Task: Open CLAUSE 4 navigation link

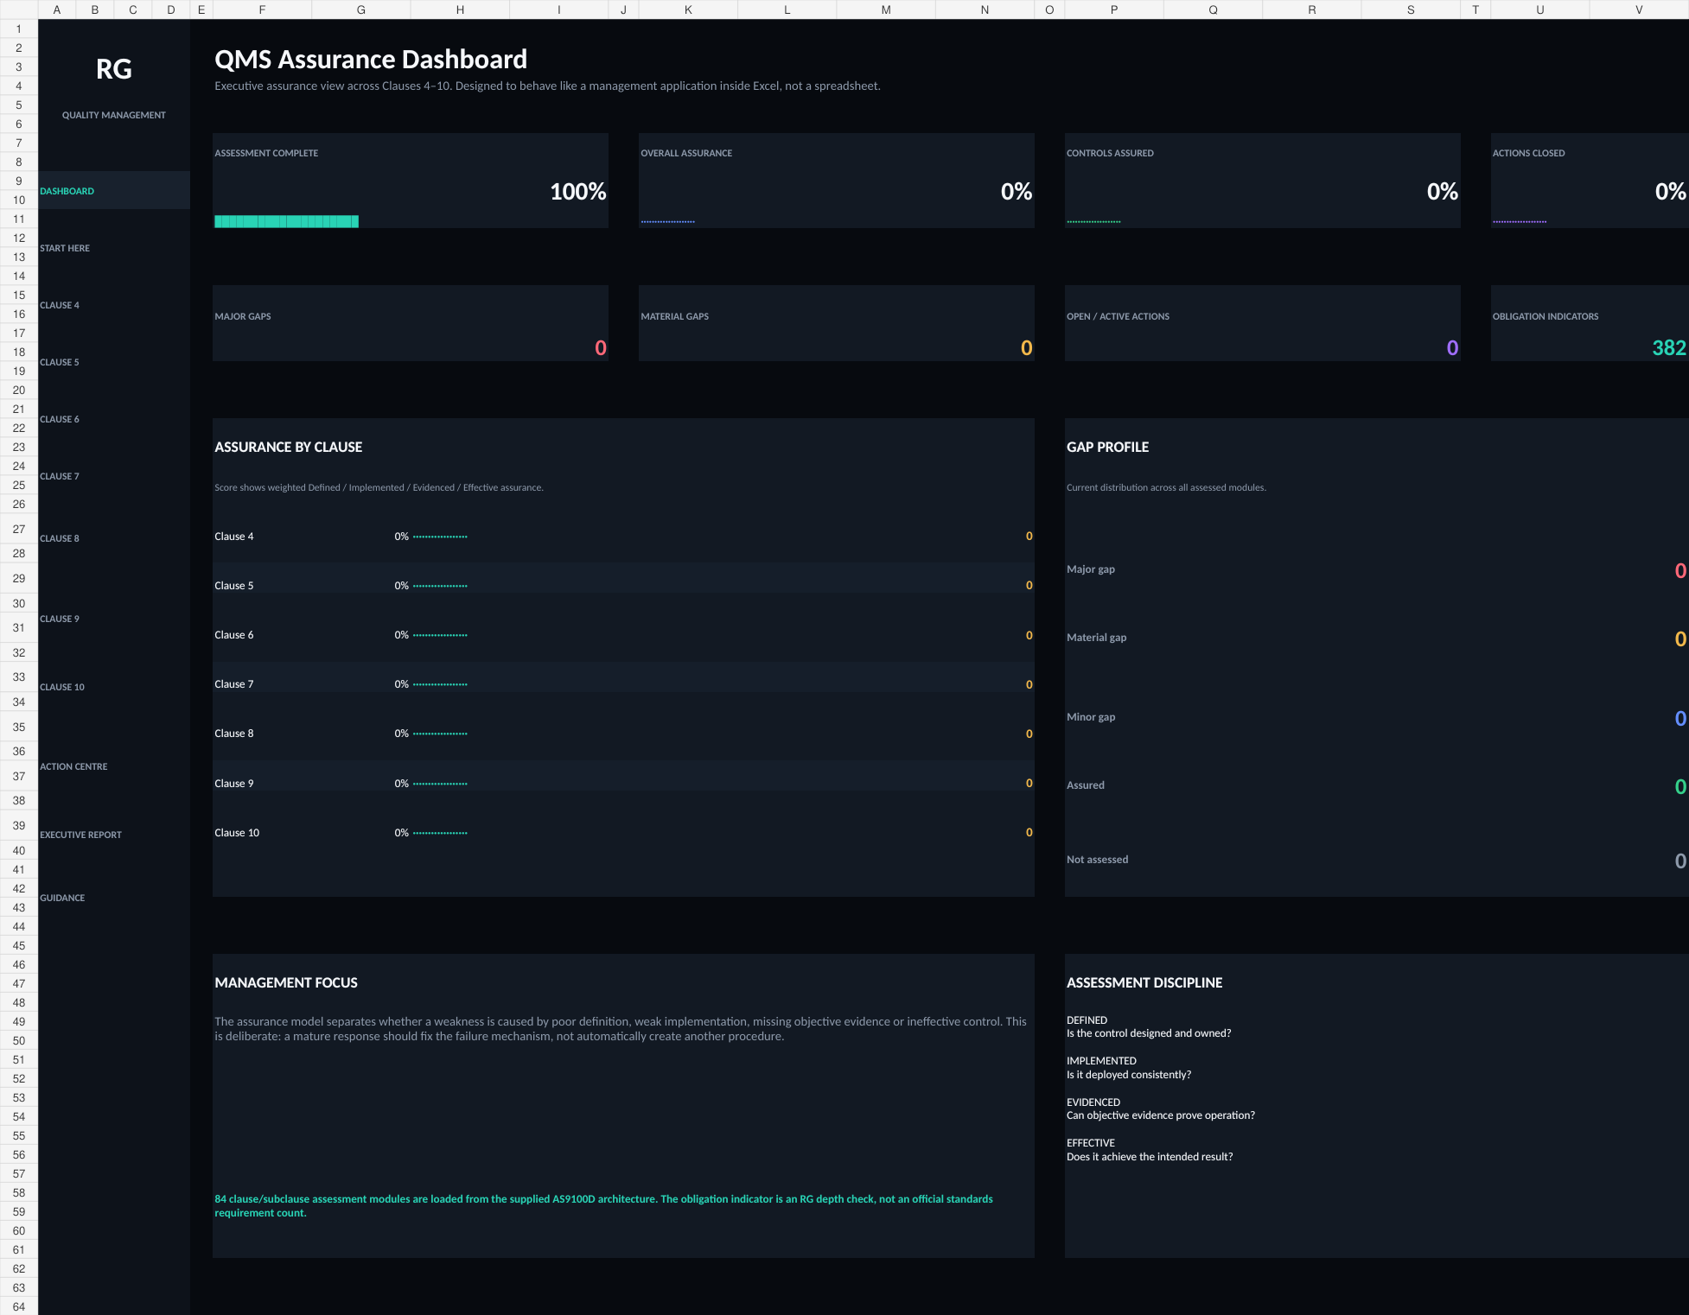Action: (x=60, y=305)
